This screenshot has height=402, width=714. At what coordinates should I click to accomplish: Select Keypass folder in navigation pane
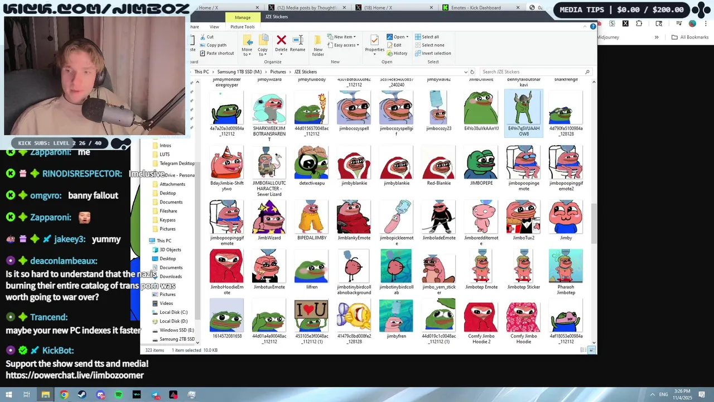click(x=167, y=220)
